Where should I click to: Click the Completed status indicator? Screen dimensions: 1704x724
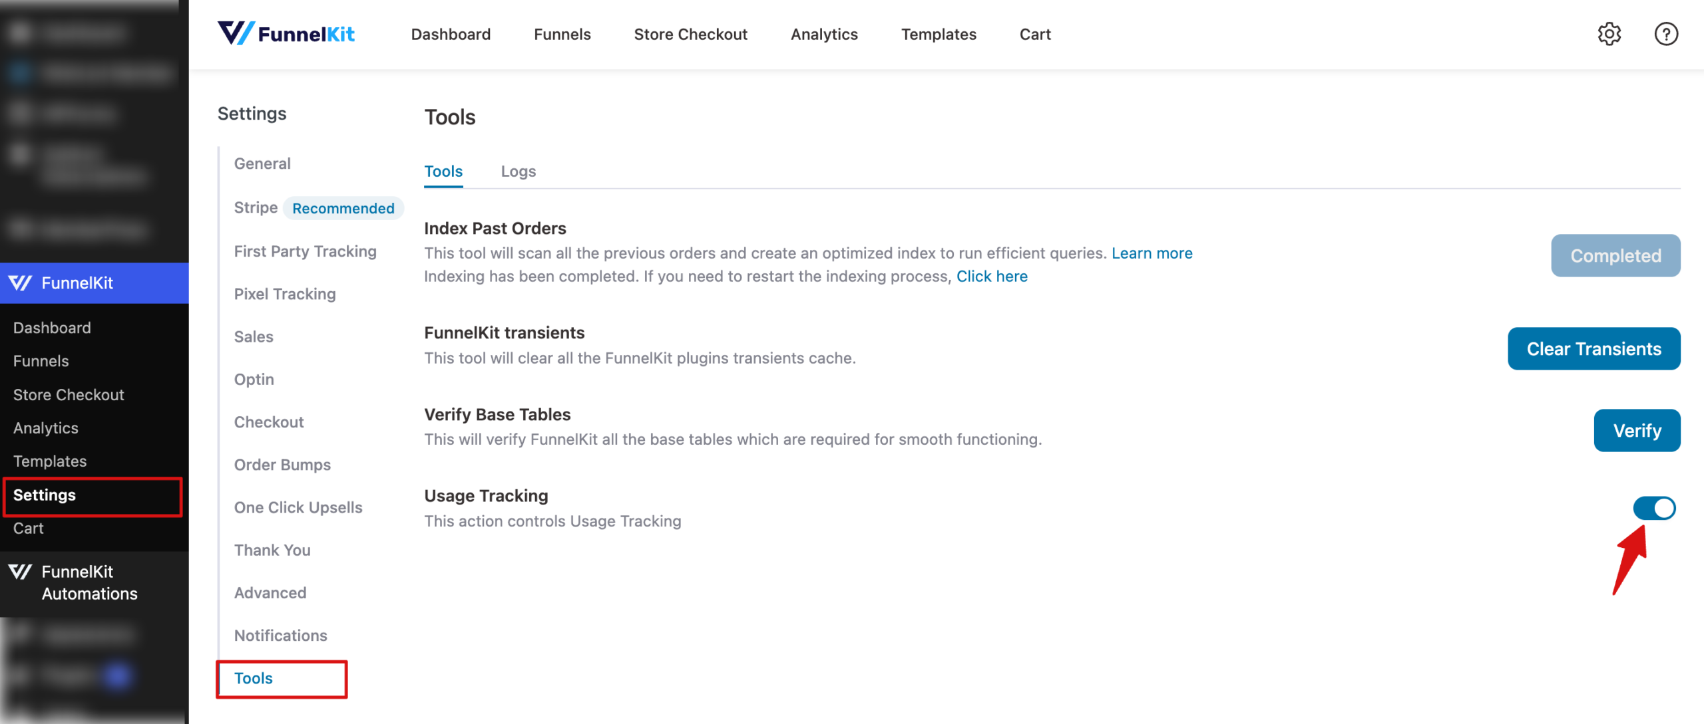click(x=1615, y=255)
